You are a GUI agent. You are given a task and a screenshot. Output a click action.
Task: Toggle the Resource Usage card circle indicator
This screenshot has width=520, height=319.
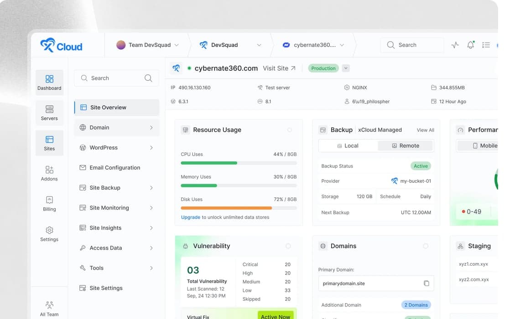tap(290, 130)
